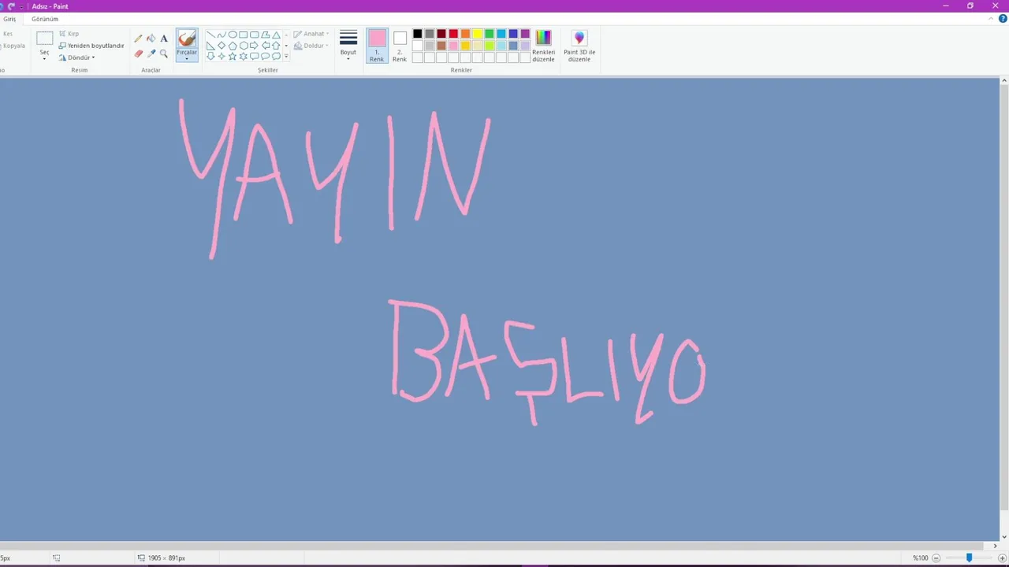Click Yeniden boyutlandır resize button
The height and width of the screenshot is (567, 1009).
click(91, 46)
